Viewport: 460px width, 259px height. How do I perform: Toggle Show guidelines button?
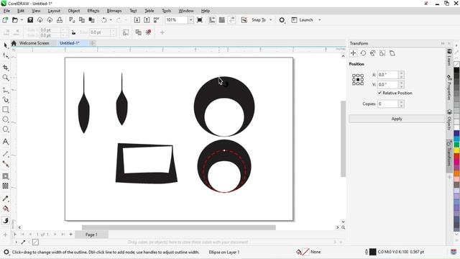[x=231, y=20]
